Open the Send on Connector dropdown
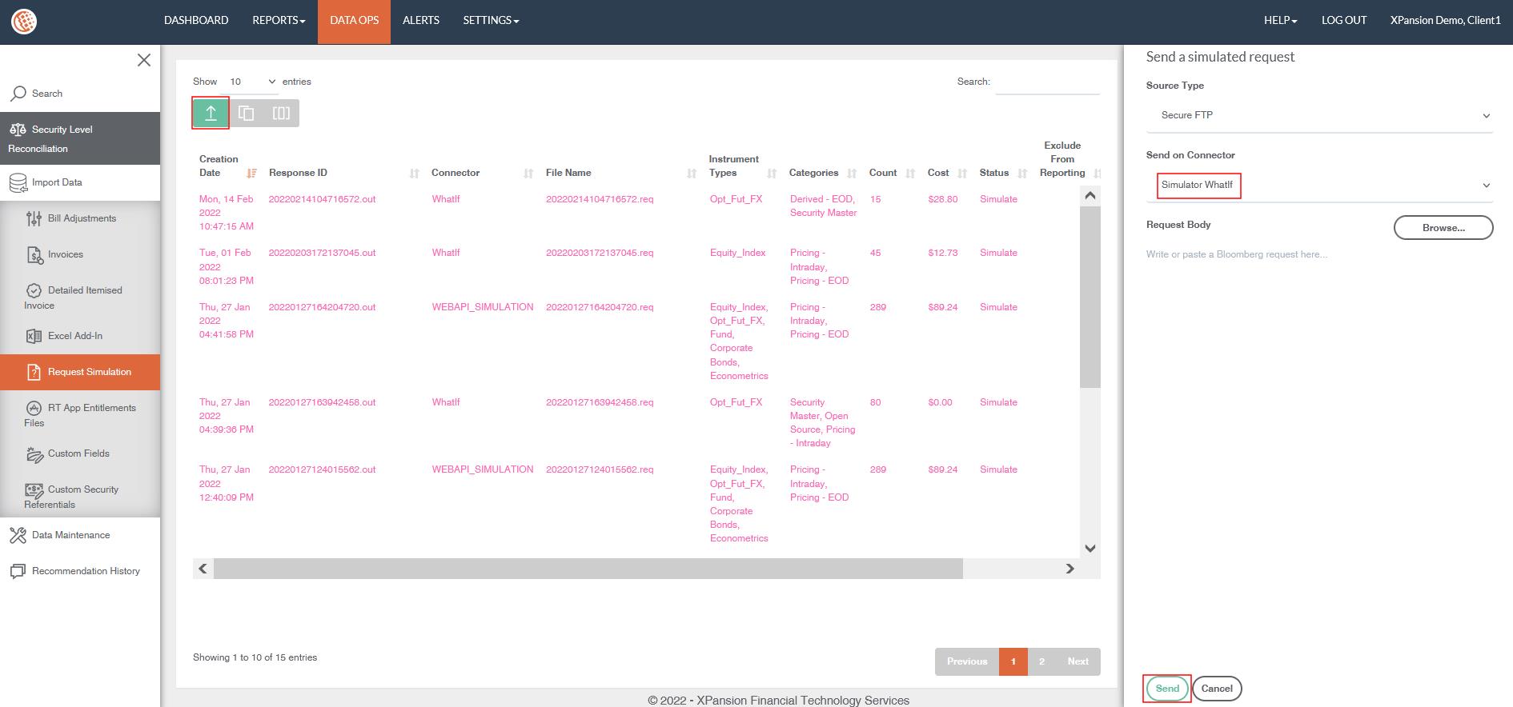Viewport: 1513px width, 707px height. (x=1319, y=186)
